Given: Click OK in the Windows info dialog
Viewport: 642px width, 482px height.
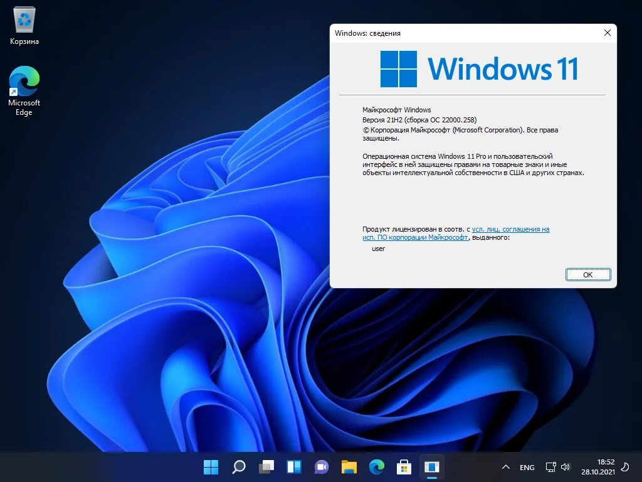Looking at the screenshot, I should [588, 275].
